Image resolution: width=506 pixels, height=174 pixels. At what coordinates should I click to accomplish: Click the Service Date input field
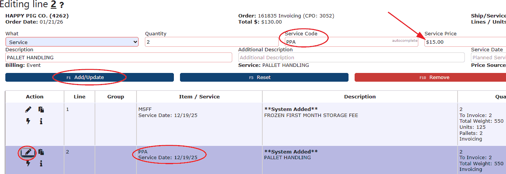488,58
